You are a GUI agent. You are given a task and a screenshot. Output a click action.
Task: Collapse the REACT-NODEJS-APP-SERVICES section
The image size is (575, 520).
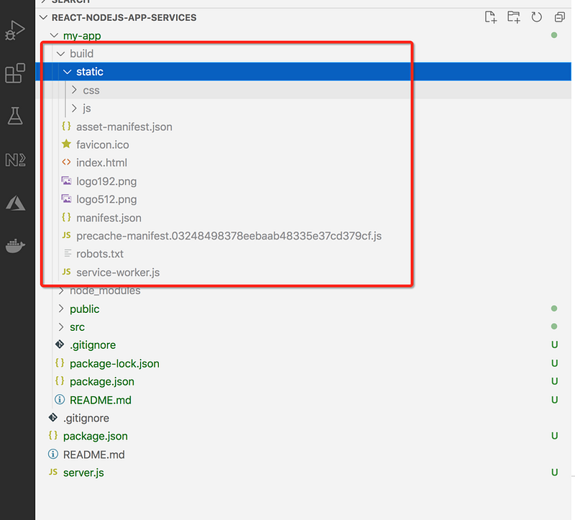[x=44, y=17]
